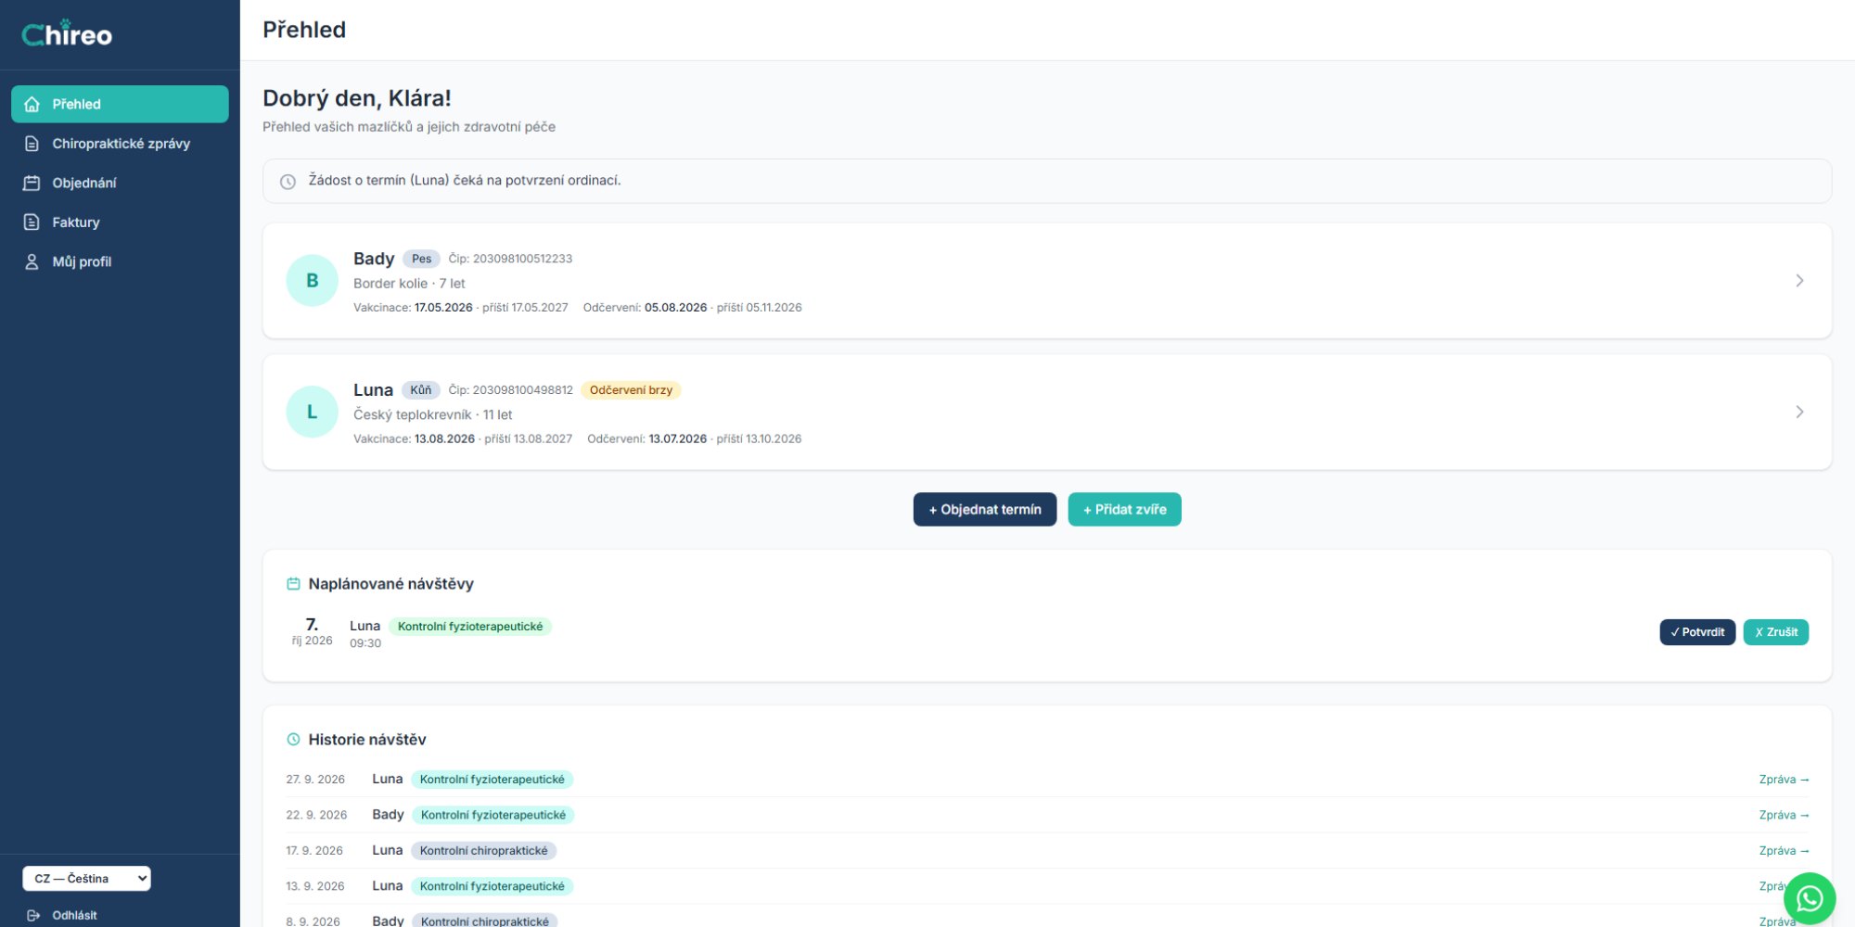Image resolution: width=1855 pixels, height=927 pixels.
Task: Click the + Přidat zvíře button
Action: click(1124, 509)
